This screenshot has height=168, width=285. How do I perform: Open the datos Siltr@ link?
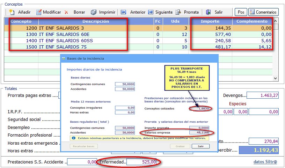click(266, 162)
